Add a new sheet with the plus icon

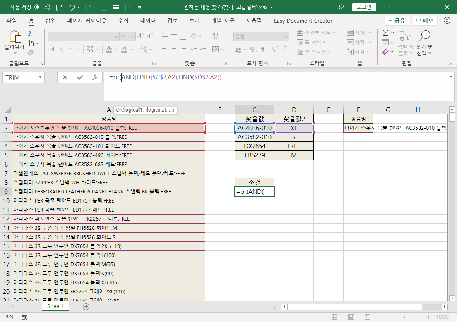tap(86, 306)
